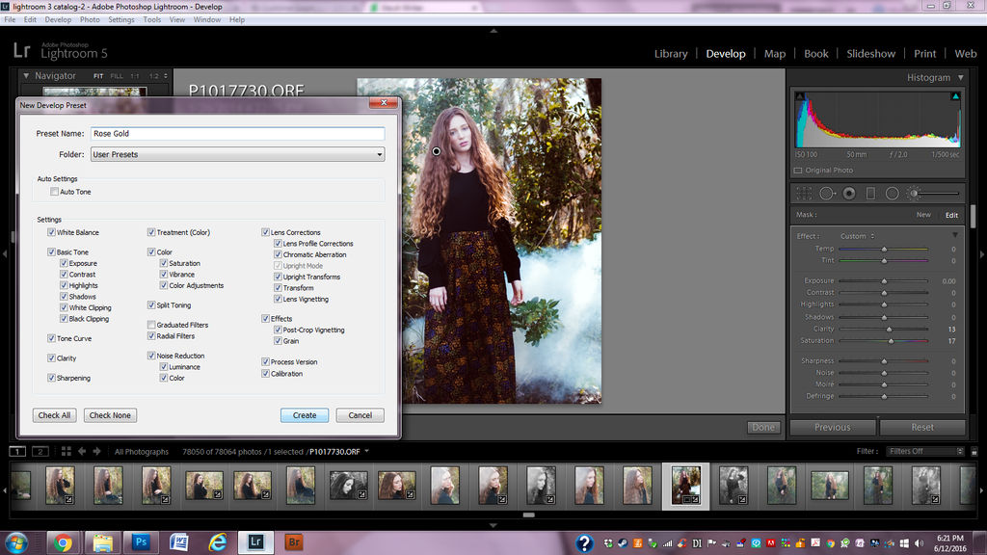Screen dimensions: 987x555
Task: Adjust the Clarity slider handle
Action: (889, 330)
